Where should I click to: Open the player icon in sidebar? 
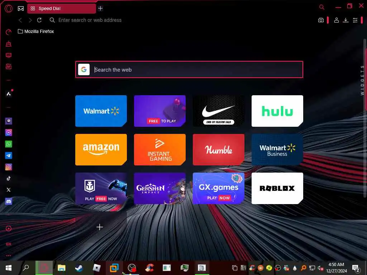point(9,229)
